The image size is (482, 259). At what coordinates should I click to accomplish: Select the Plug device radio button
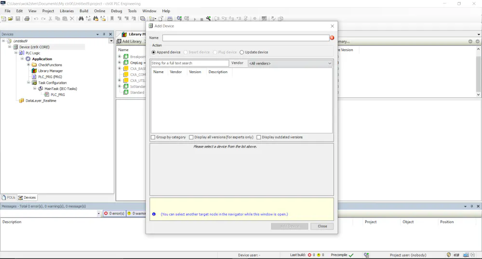pos(215,52)
